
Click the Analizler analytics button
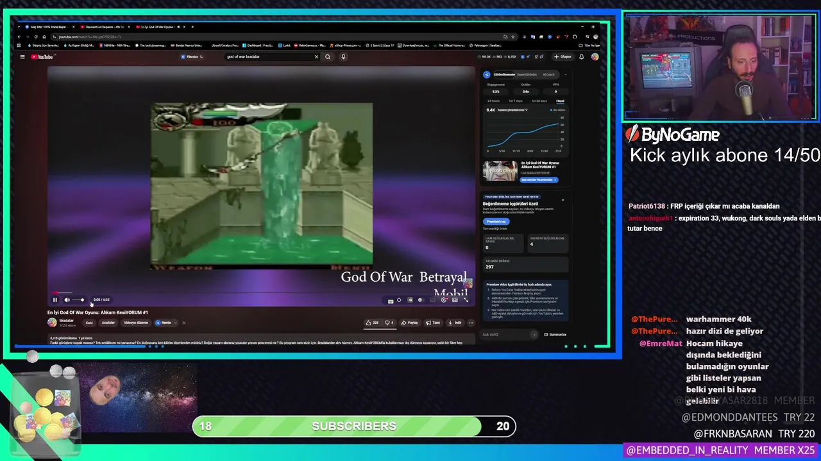[x=108, y=323]
